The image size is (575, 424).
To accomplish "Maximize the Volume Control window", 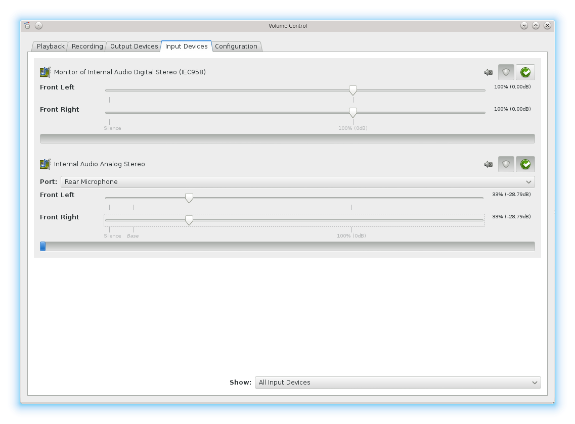I will [536, 25].
